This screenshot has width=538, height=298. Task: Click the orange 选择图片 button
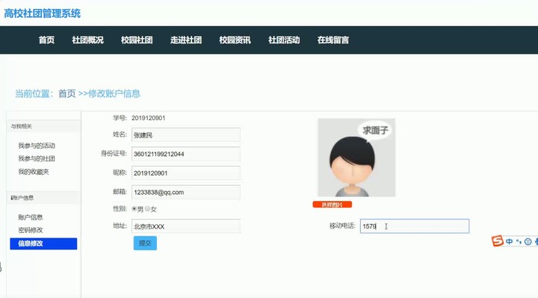tap(332, 205)
